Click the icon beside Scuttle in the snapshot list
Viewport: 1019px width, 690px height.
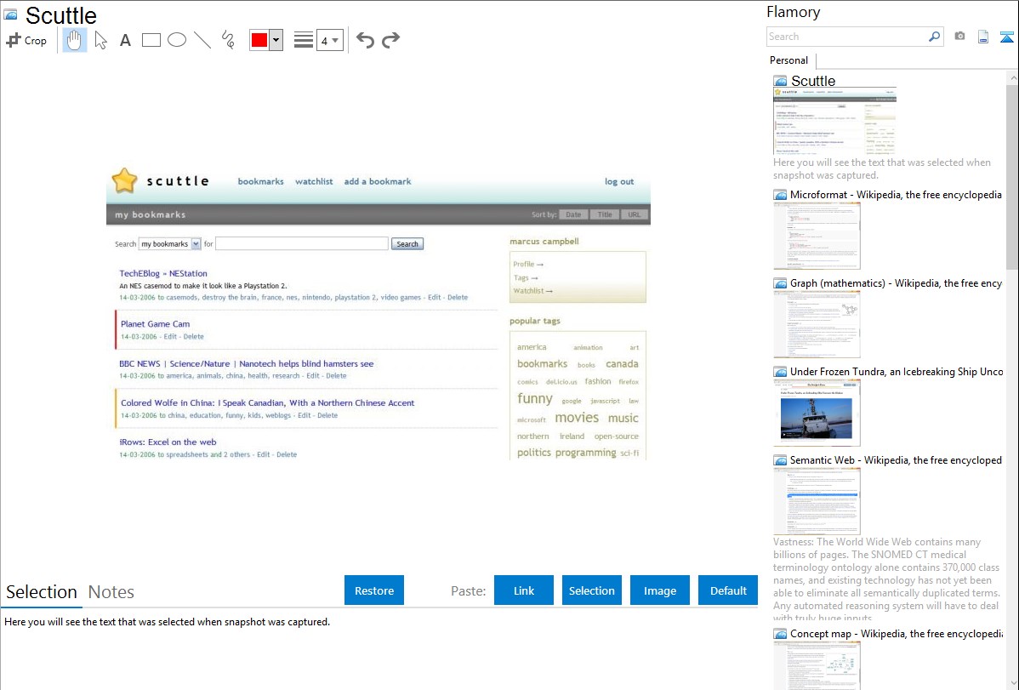tap(780, 82)
